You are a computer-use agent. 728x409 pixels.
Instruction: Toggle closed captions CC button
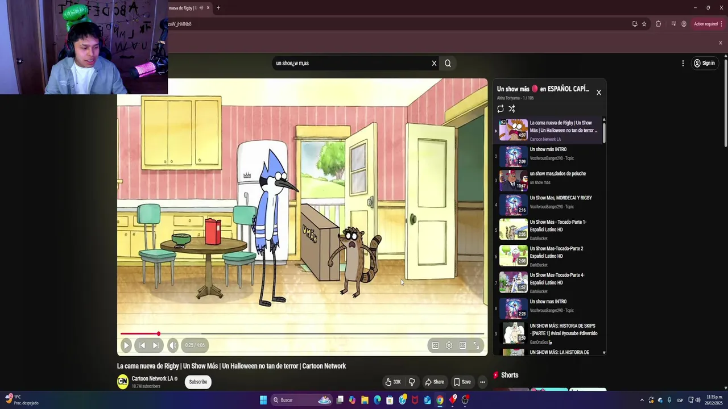(x=435, y=345)
